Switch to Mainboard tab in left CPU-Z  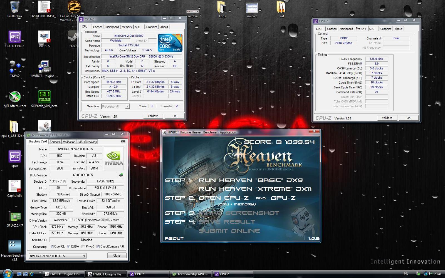click(112, 27)
